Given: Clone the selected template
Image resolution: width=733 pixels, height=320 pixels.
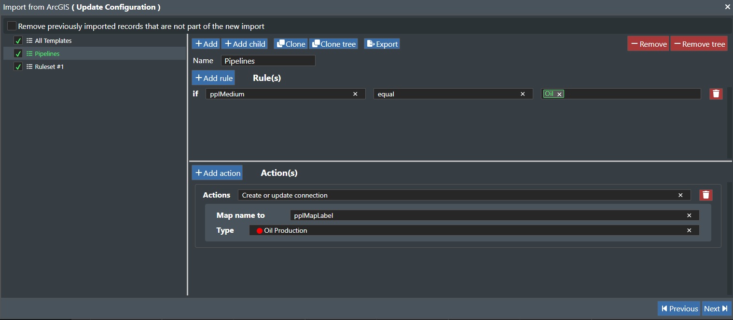Looking at the screenshot, I should pos(290,44).
